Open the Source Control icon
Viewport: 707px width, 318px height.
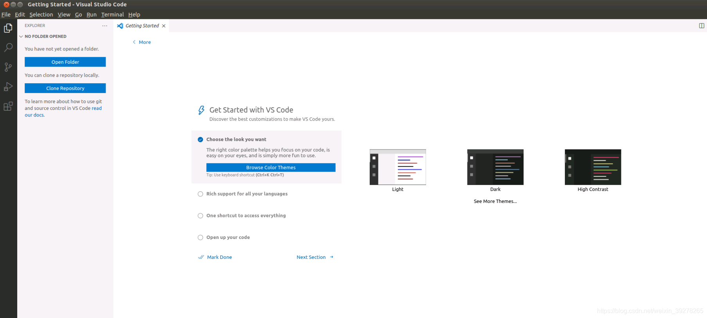pyautogui.click(x=8, y=67)
